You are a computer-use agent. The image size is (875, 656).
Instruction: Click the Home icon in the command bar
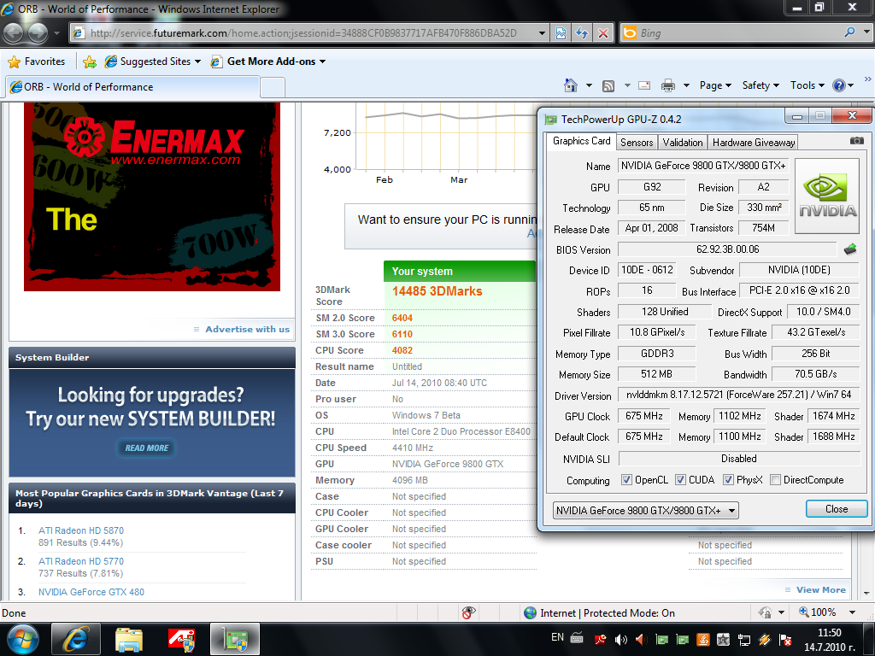tap(570, 85)
